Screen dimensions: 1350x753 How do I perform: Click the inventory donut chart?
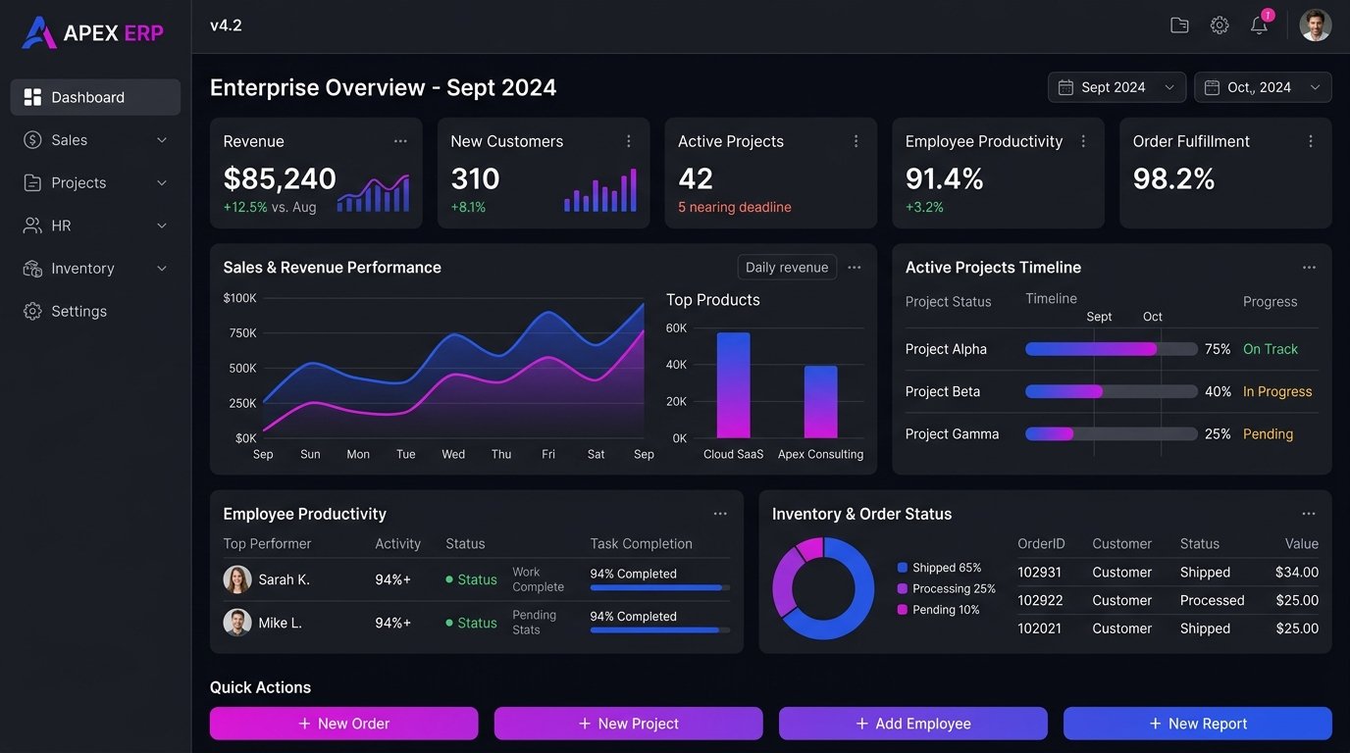click(823, 588)
